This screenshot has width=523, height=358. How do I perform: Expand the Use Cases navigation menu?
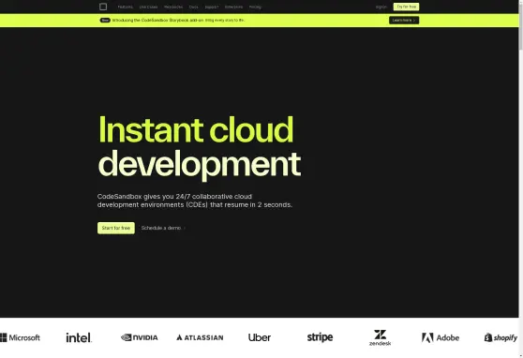point(148,7)
